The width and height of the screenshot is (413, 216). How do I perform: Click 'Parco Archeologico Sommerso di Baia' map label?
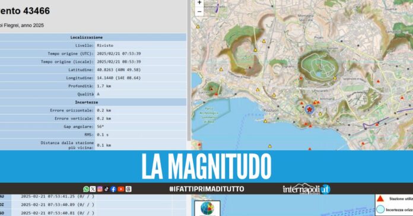click(209, 115)
